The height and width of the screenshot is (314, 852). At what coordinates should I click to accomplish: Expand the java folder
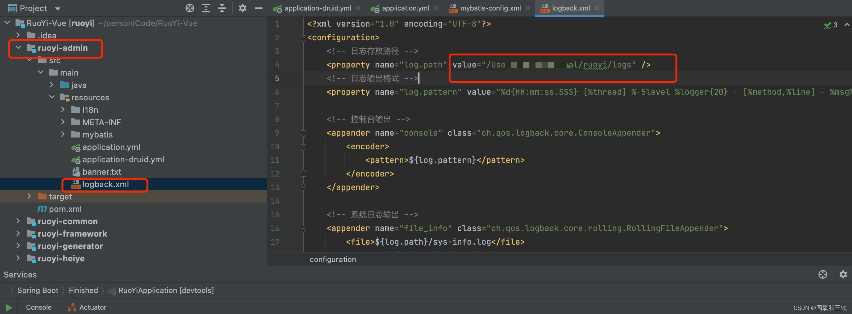pyautogui.click(x=52, y=85)
